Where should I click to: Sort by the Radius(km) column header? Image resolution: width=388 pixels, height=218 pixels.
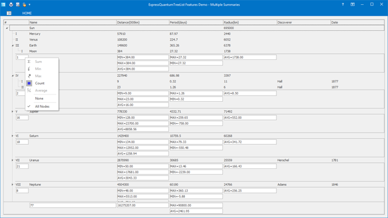click(250, 22)
